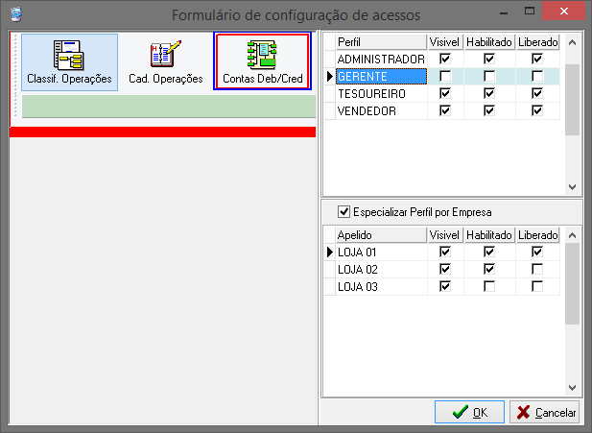Enable Visível checkbox for GERENTE
Viewport: 592px width, 433px height.
pyautogui.click(x=443, y=77)
